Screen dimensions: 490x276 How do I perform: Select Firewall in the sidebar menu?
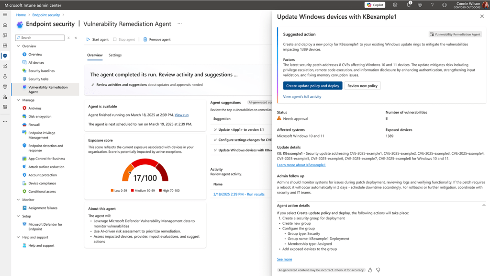tap(34, 125)
